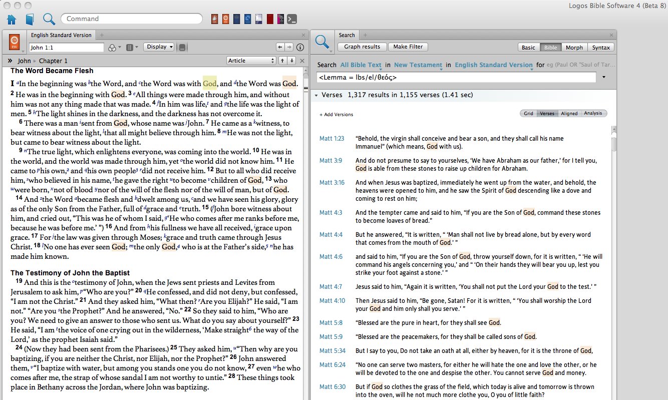Viewport: 668px width, 400px height.
Task: Open Matt 5:34 search result
Action: [x=332, y=351]
